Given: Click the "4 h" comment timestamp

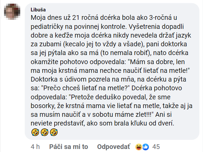Looking at the screenshot, I should (x=35, y=147).
